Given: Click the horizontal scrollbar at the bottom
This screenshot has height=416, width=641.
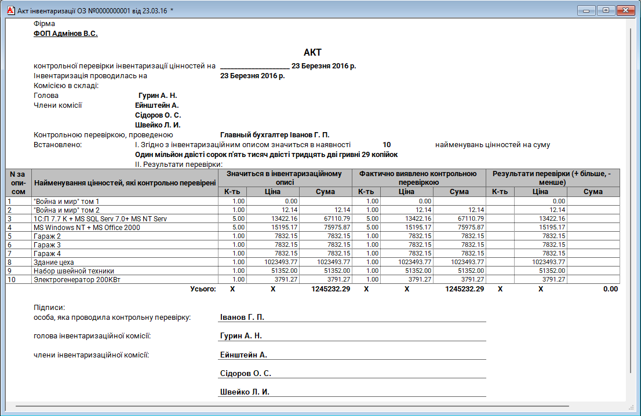Looking at the screenshot, I should tap(313, 407).
